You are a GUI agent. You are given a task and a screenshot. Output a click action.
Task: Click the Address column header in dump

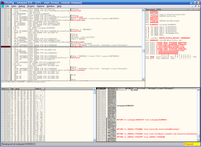coord(6,89)
